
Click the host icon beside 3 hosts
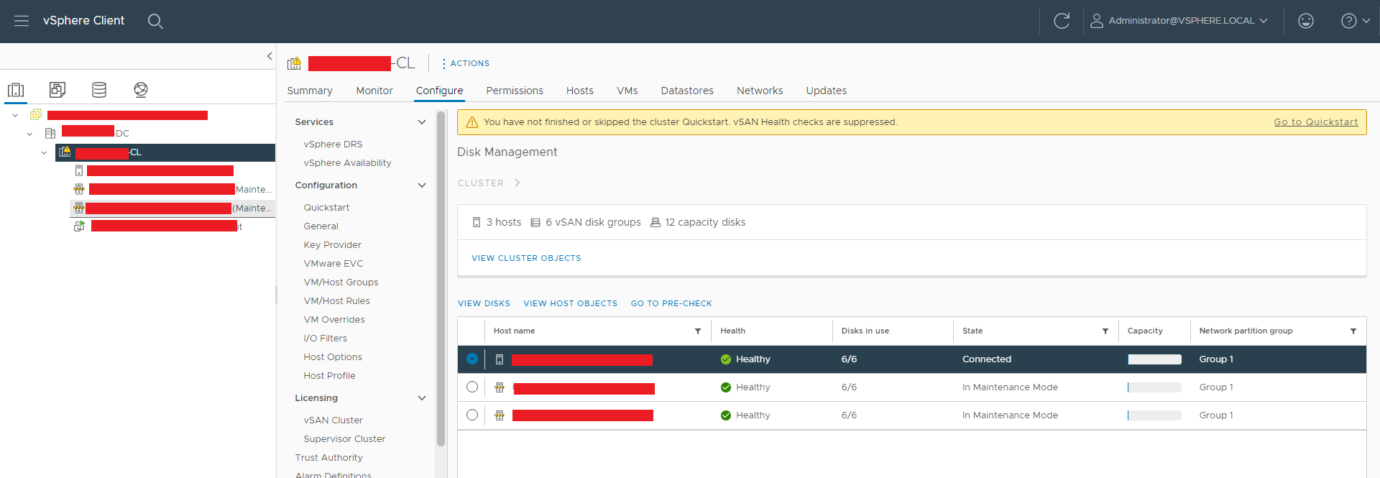[x=477, y=222]
